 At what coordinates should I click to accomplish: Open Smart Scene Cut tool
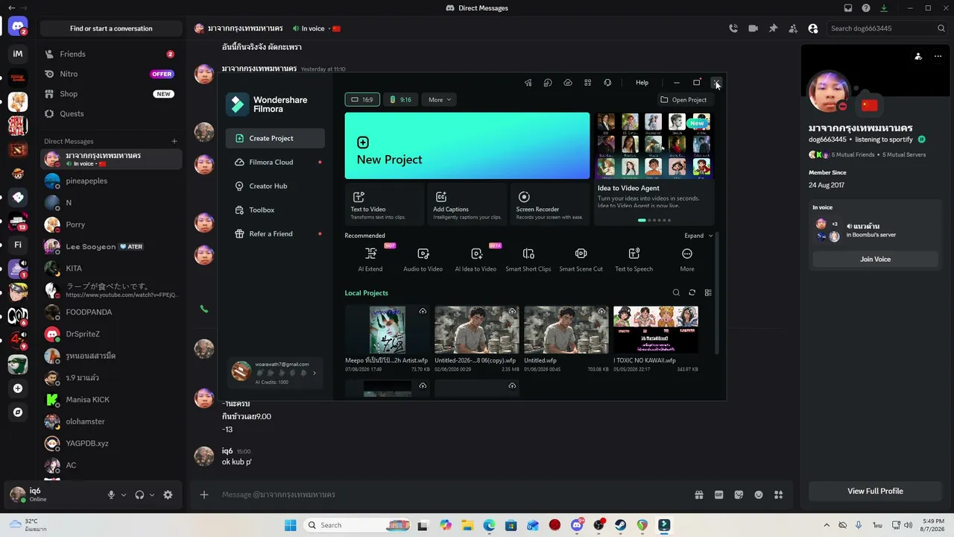point(581,260)
